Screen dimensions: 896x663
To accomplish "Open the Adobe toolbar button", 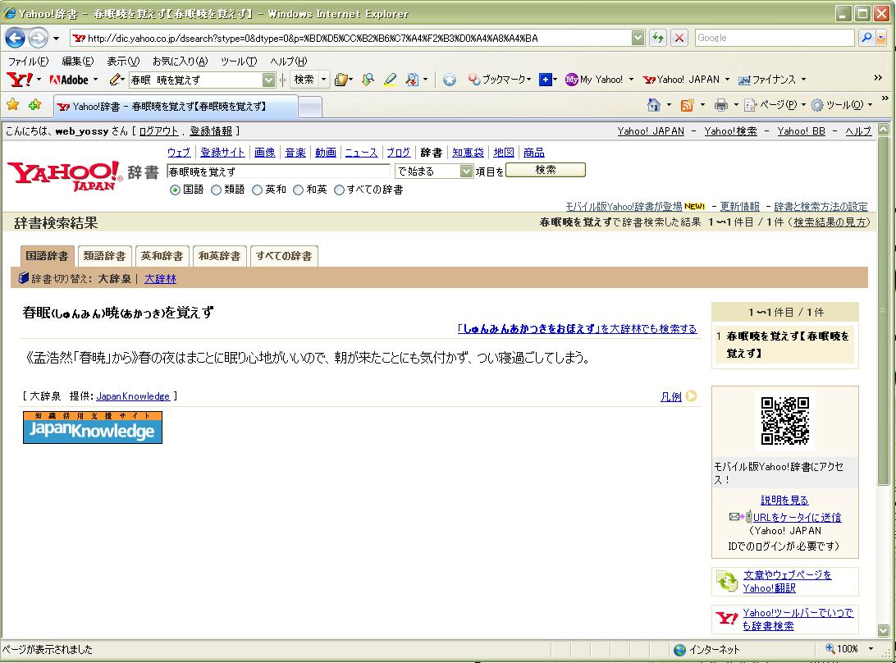I will pyautogui.click(x=69, y=80).
